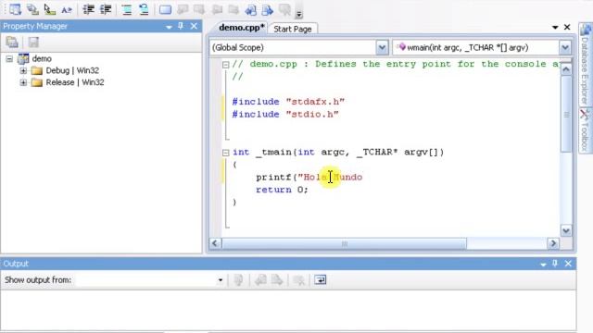Select the demo project in Property Manager
Screen dimensions: 593x333
(x=42, y=58)
